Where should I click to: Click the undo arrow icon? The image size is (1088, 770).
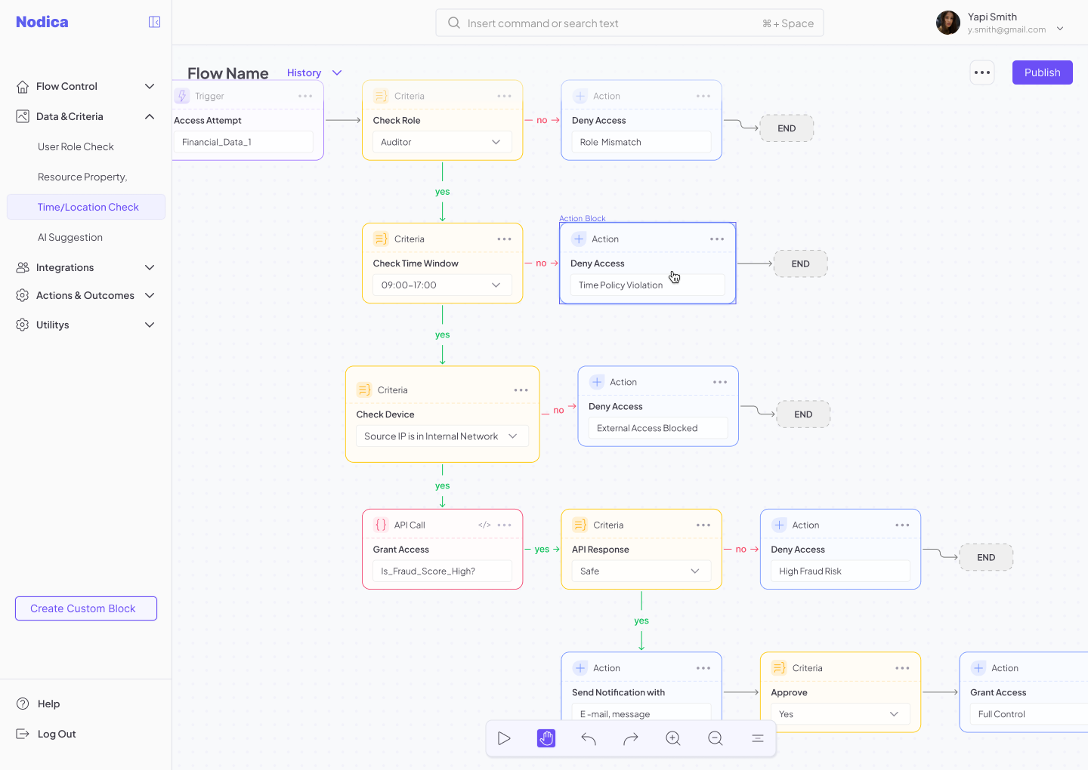click(589, 738)
